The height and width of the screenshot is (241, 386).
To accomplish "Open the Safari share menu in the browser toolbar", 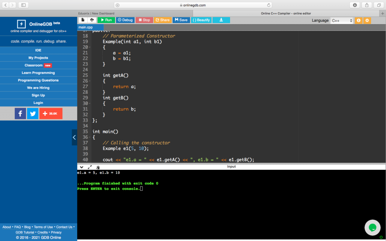I will (x=366, y=5).
